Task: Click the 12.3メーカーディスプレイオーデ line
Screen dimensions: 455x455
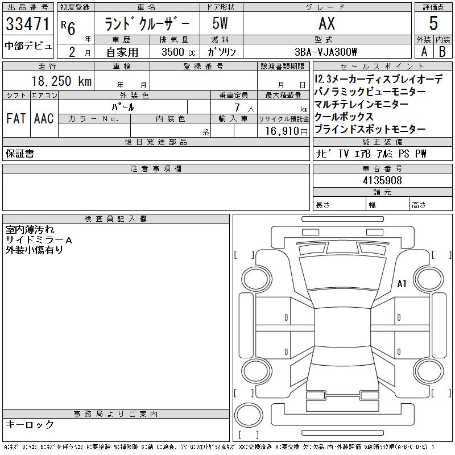Action: 378,79
